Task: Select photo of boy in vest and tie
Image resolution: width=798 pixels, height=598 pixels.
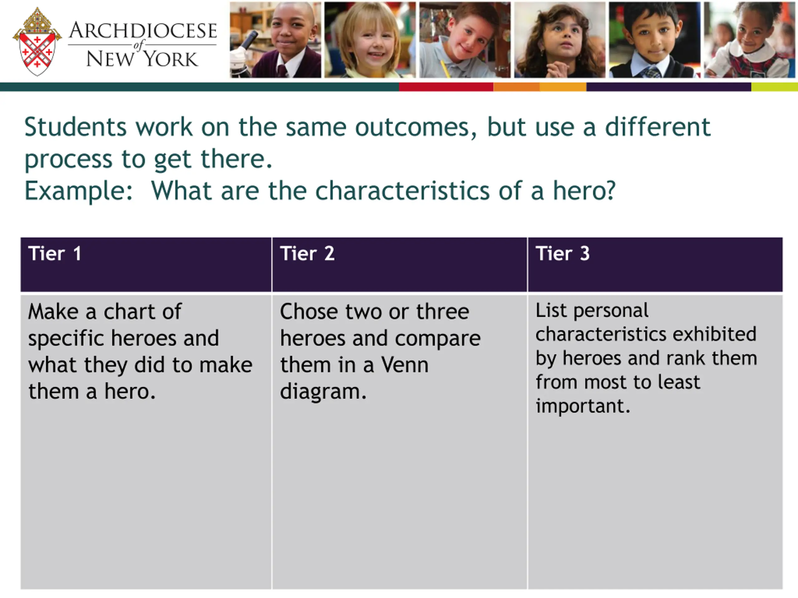Action: (x=655, y=40)
